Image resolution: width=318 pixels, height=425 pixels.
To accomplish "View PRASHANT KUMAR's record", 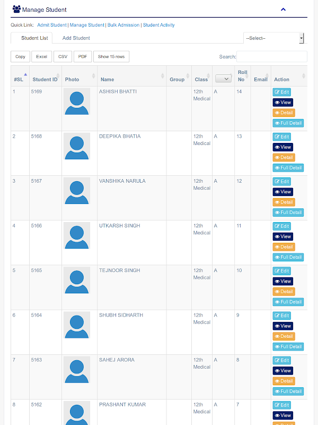I will [282, 415].
